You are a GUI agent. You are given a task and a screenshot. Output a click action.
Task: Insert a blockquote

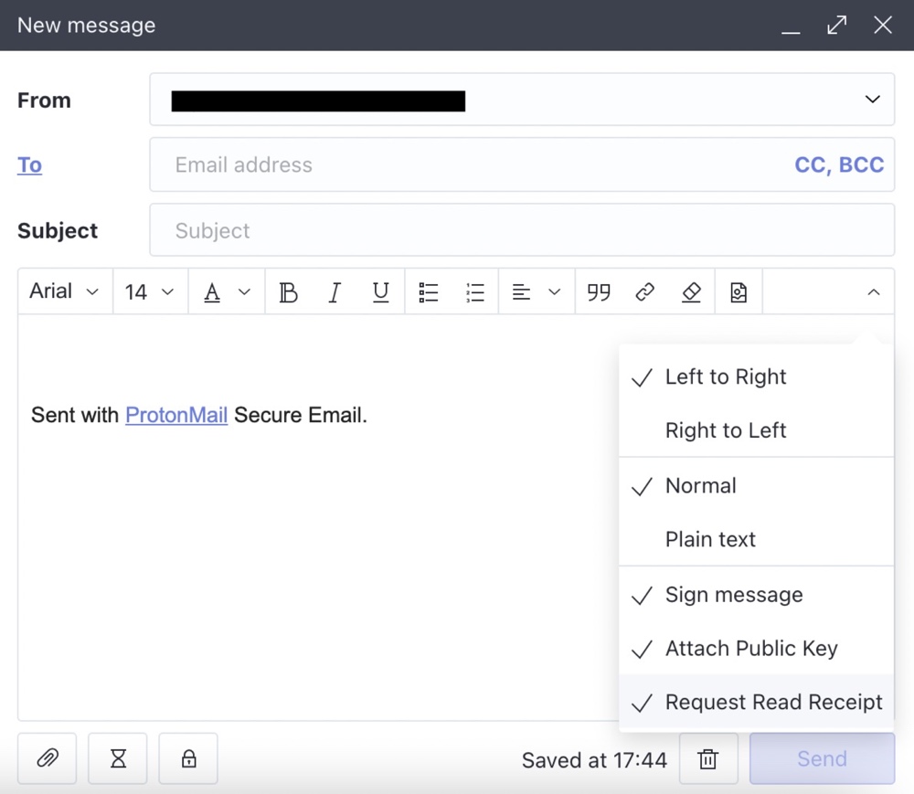pos(599,291)
